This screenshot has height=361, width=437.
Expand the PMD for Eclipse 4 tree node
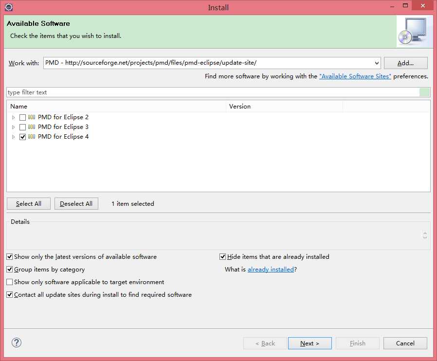point(13,137)
